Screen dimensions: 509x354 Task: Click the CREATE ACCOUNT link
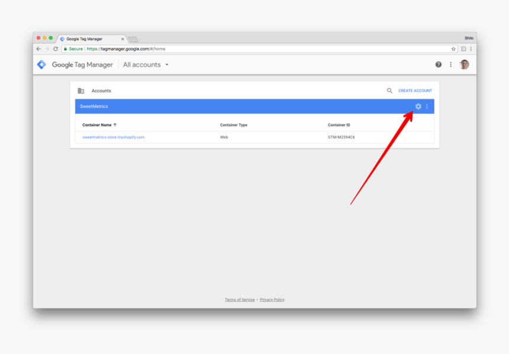415,91
